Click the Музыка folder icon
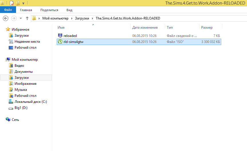Screen dimensions: 247x151 tap(11, 89)
